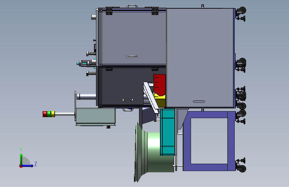Select the teal box component
289x187 pixels.
pyautogui.click(x=167, y=132)
